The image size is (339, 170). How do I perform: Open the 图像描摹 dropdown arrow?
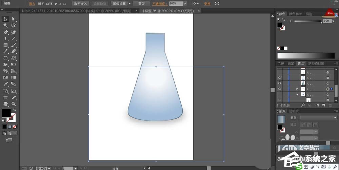129,4
